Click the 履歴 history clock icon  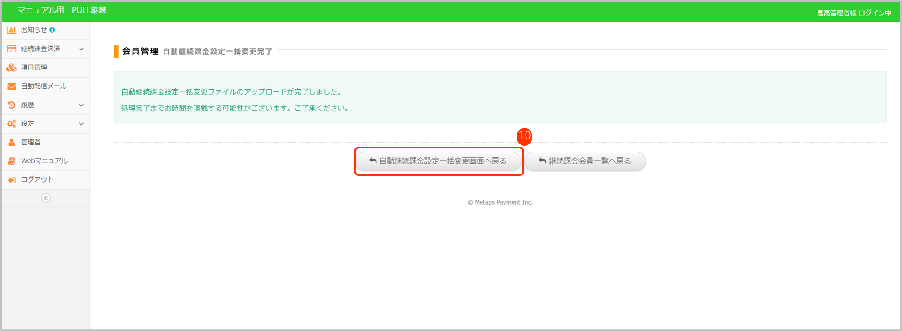(x=11, y=105)
